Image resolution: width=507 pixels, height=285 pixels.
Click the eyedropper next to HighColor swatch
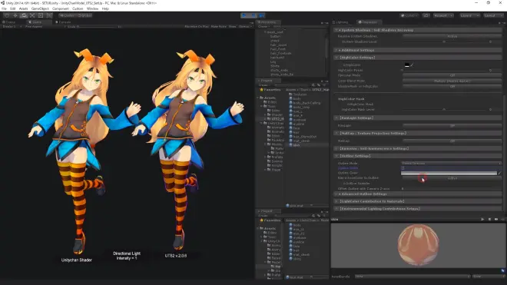click(412, 65)
